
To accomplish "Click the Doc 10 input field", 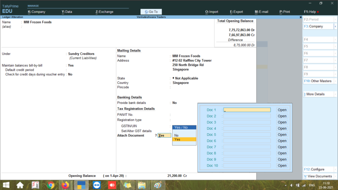I will [247, 166].
